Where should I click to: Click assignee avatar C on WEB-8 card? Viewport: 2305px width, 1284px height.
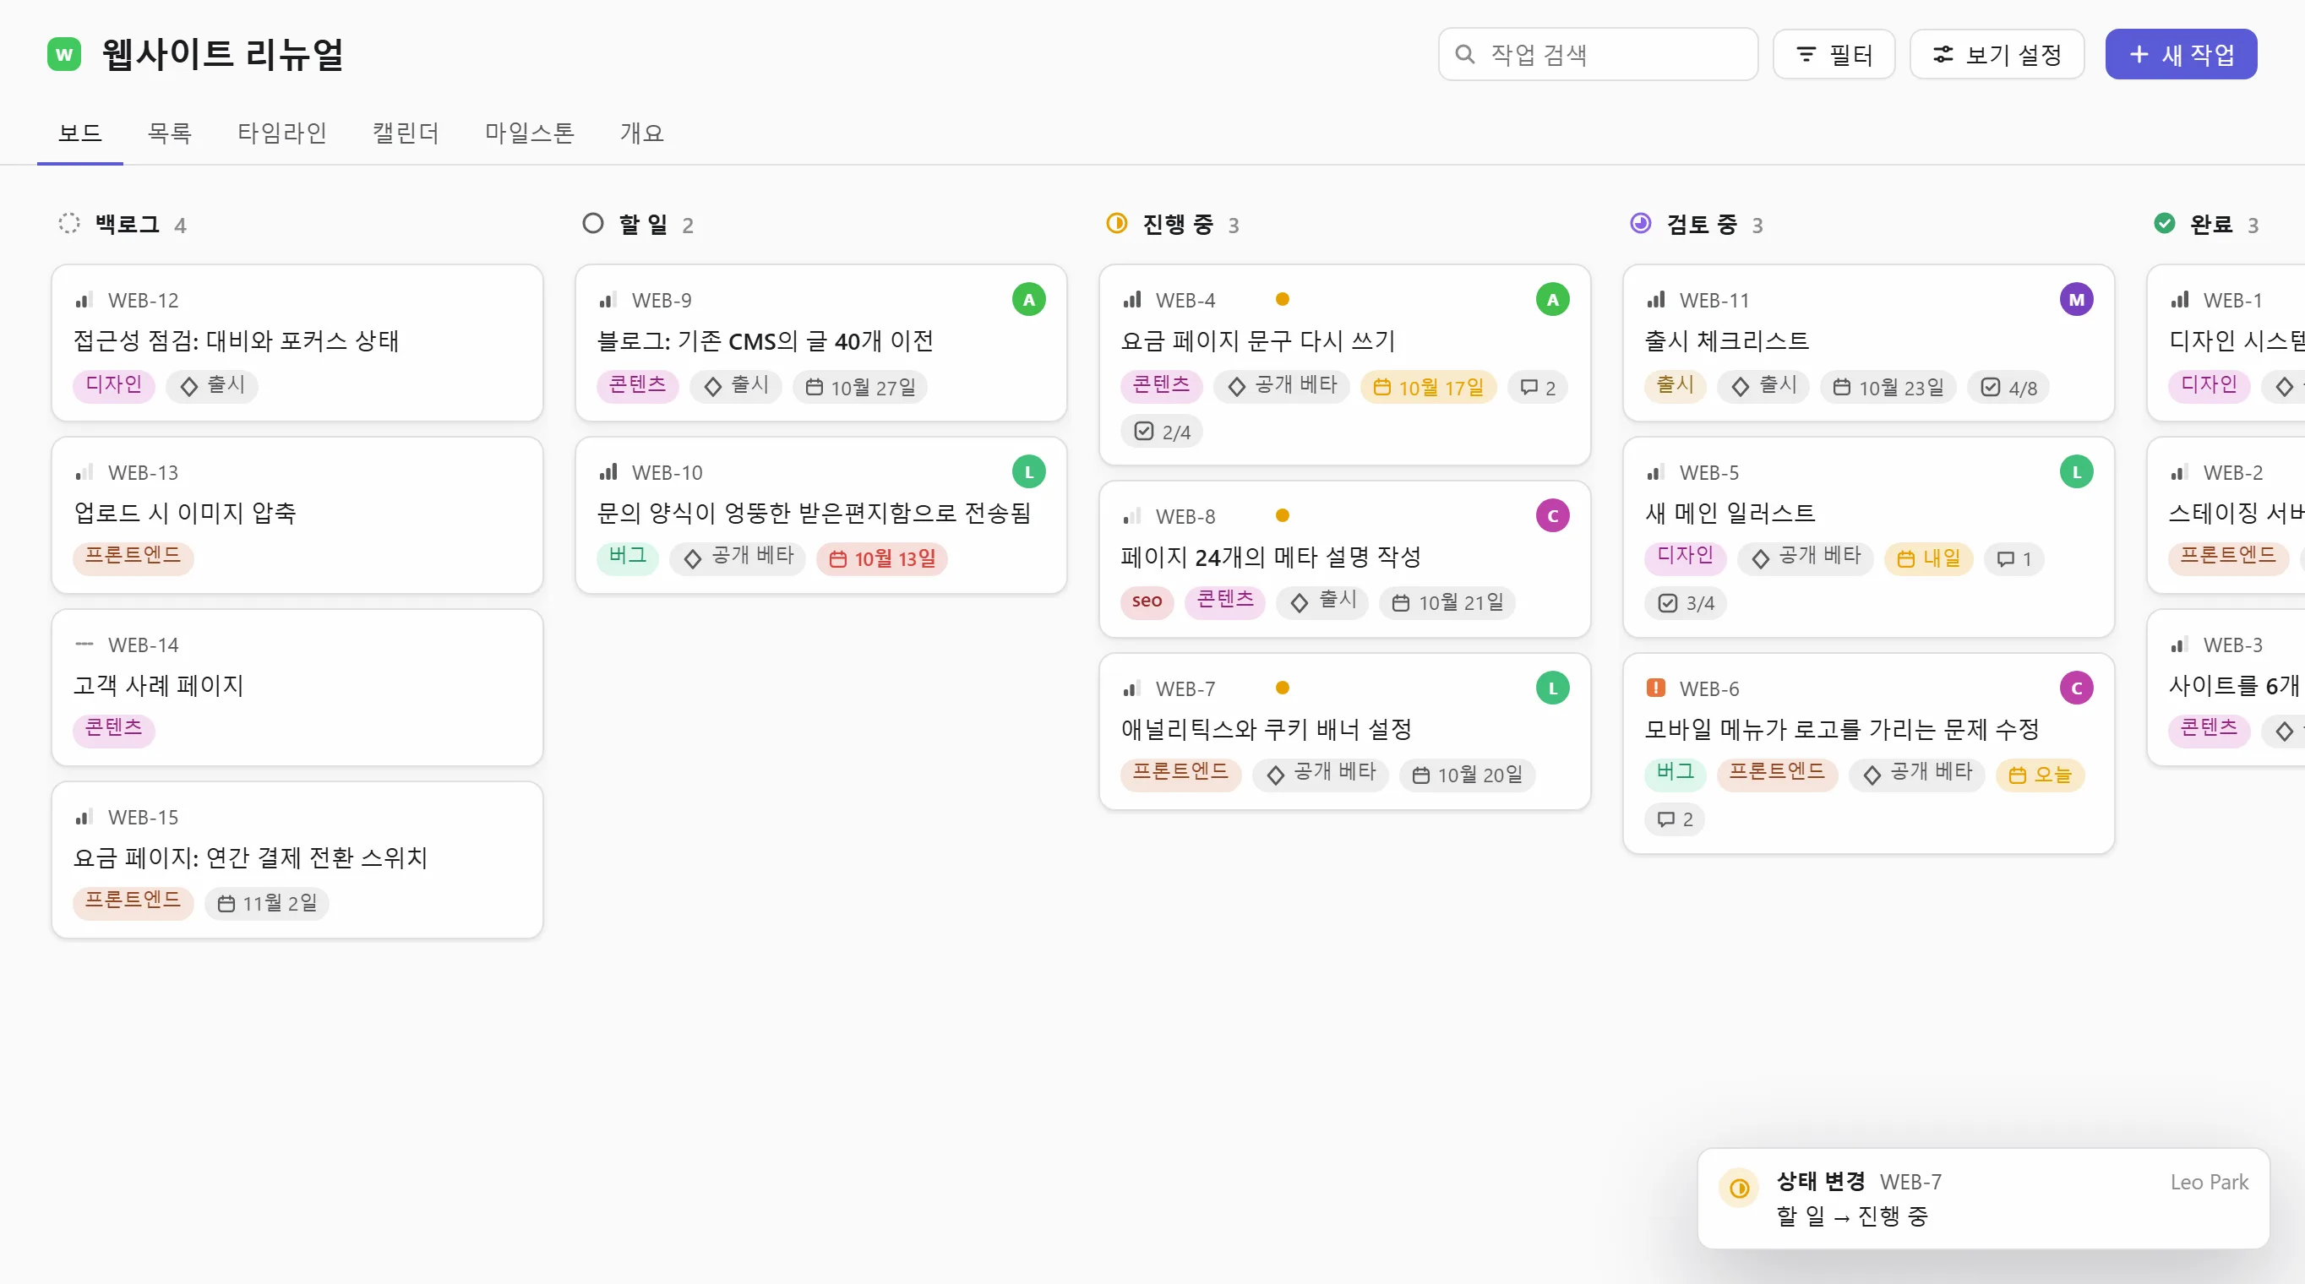pyautogui.click(x=1552, y=516)
